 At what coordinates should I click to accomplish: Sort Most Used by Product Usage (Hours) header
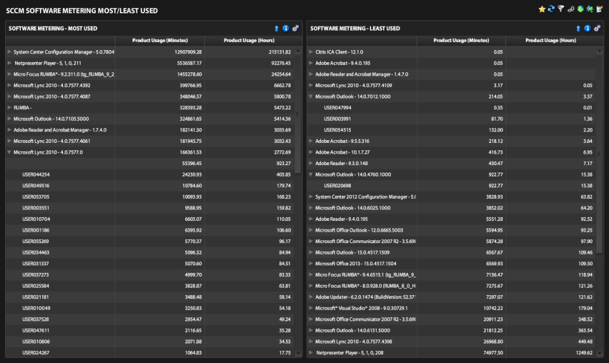249,41
